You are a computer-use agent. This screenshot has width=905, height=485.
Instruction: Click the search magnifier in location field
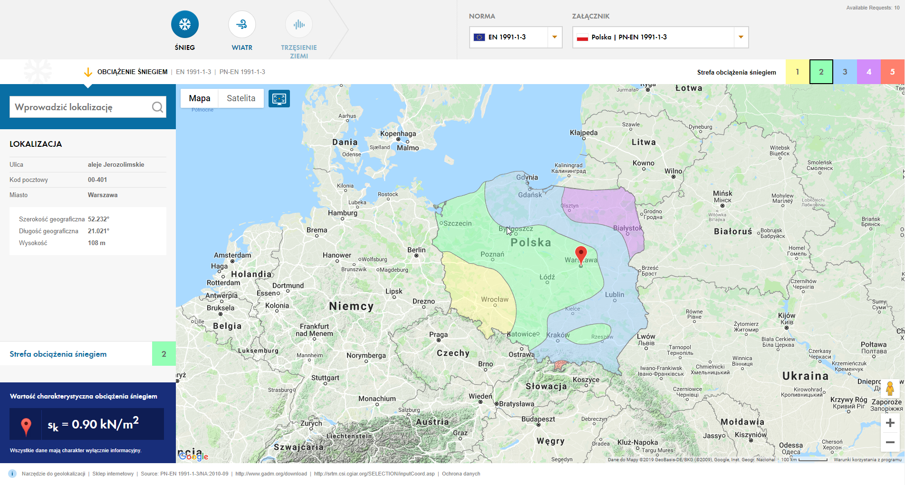coord(157,107)
